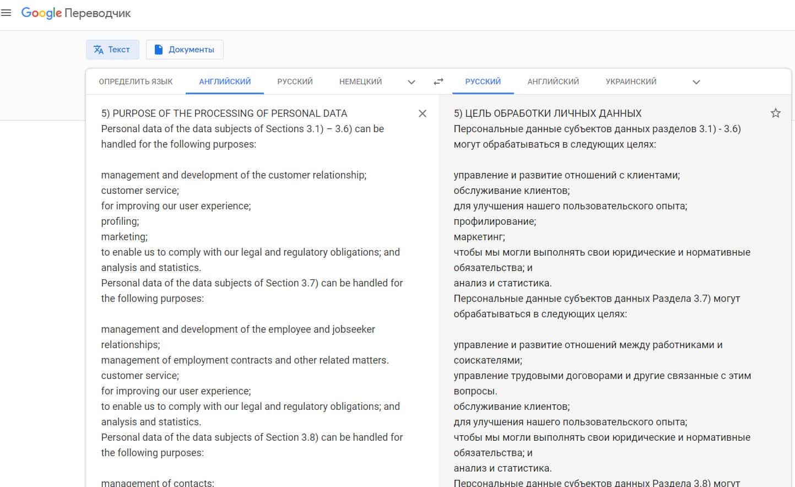The width and height of the screenshot is (795, 487).
Task: Expand the source language list chevron
Action: click(x=411, y=82)
